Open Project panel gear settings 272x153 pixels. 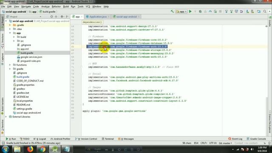click(62, 17)
